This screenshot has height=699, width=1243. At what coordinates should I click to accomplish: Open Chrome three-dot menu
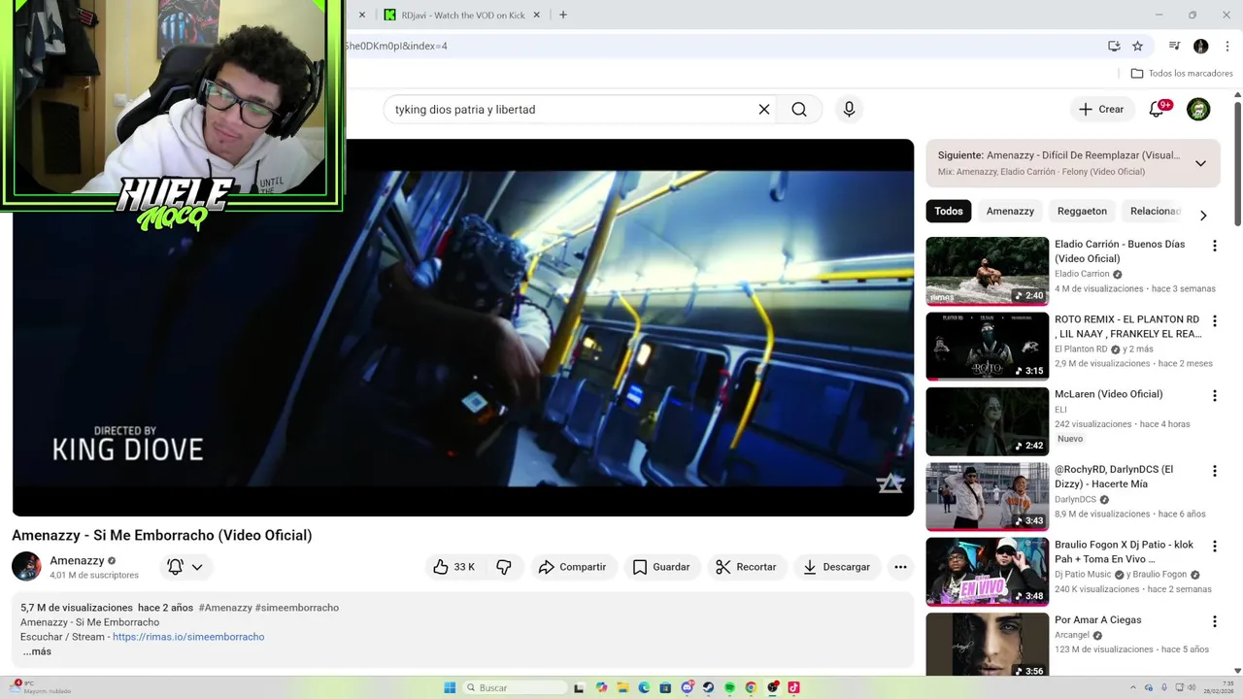(1226, 46)
